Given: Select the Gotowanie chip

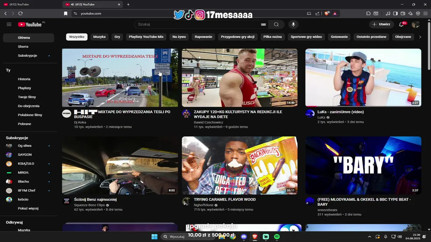Looking at the screenshot, I should 339,37.
